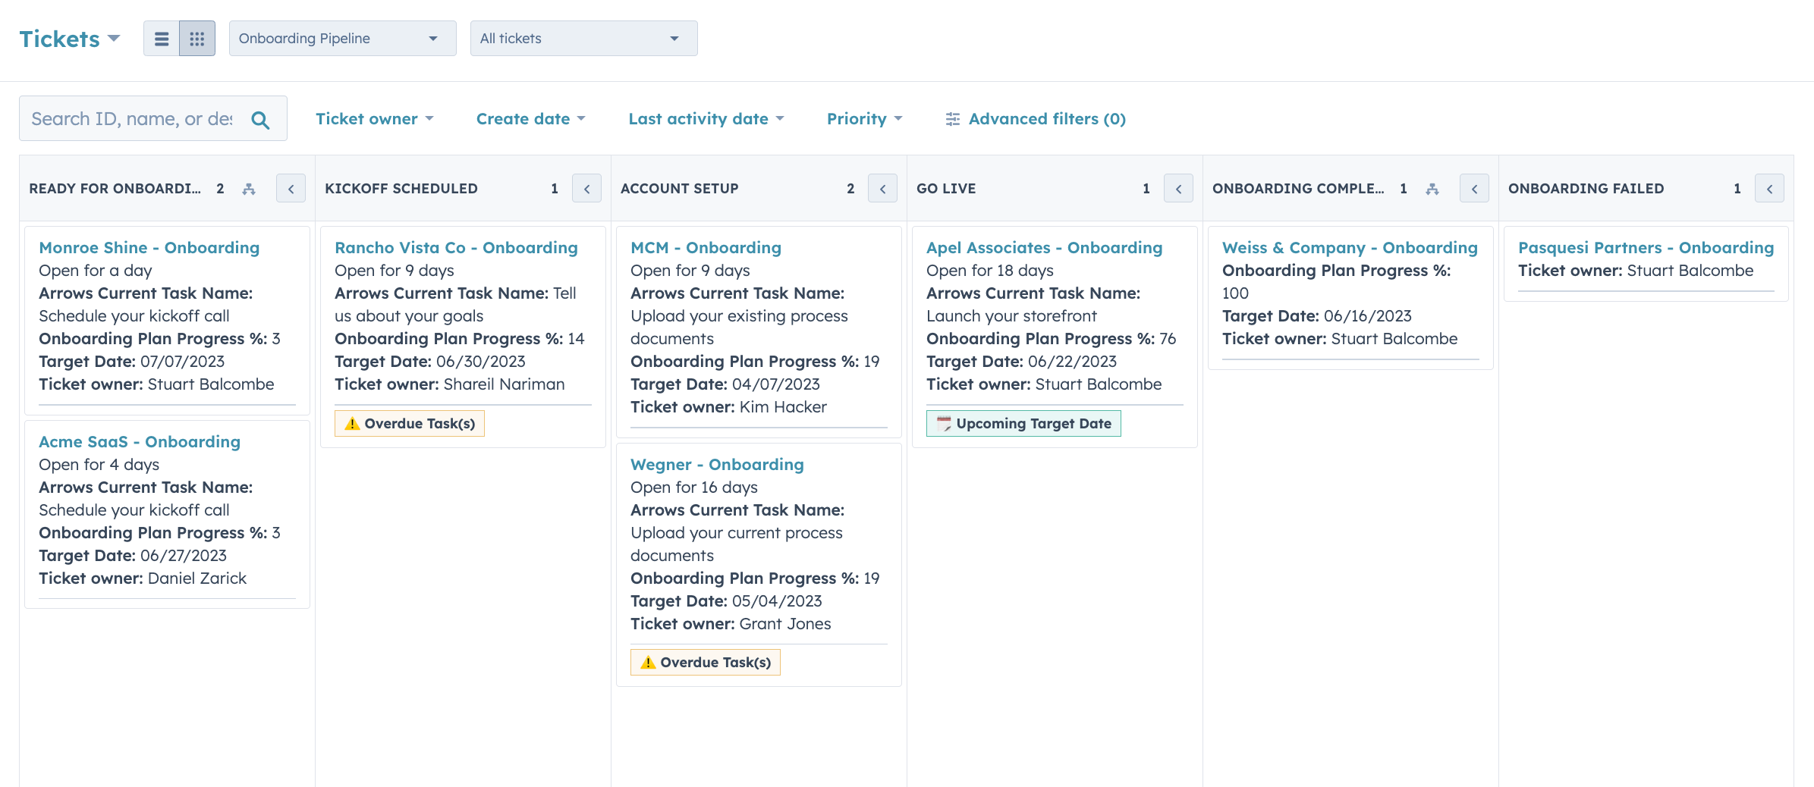Image resolution: width=1814 pixels, height=787 pixels.
Task: Click the Overdue Task(s) warning icon on Rancho Vista
Action: point(352,423)
